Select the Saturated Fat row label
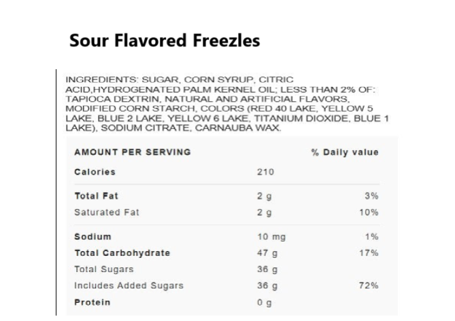Screen dimensions: 455x321 [107, 212]
